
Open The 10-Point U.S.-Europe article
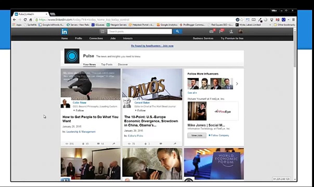point(151,121)
